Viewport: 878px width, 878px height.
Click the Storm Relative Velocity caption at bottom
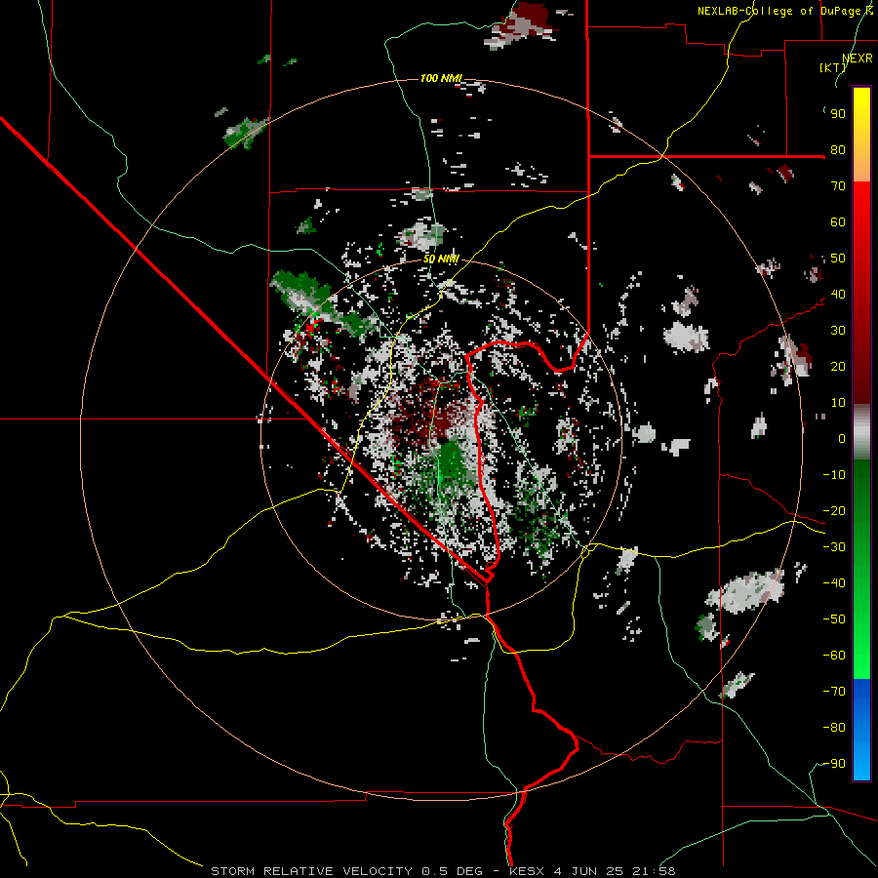coord(443,871)
